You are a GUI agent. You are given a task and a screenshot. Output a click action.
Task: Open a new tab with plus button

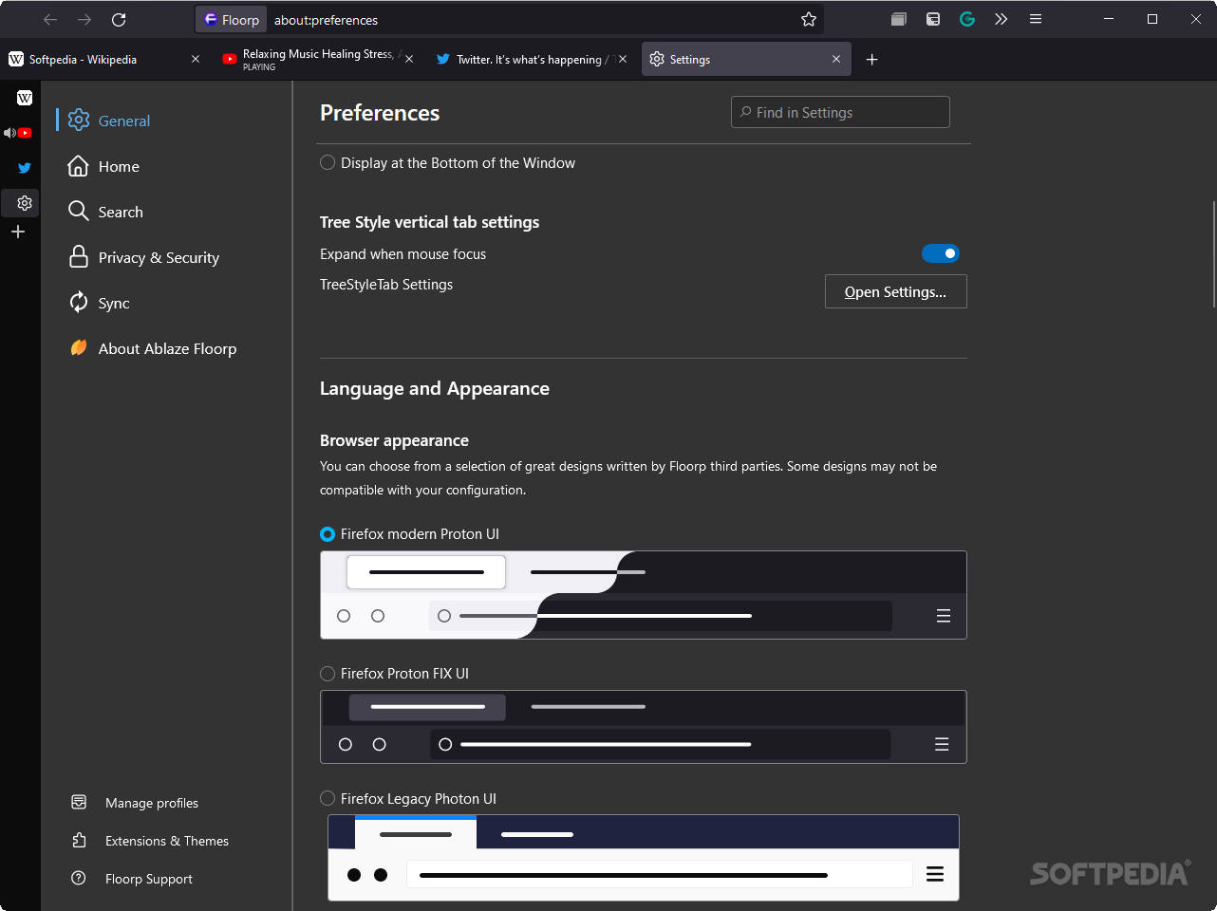tap(871, 59)
